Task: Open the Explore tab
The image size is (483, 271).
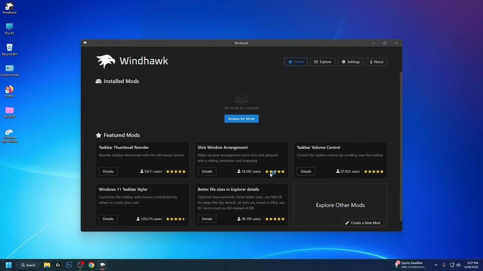Action: (x=323, y=62)
